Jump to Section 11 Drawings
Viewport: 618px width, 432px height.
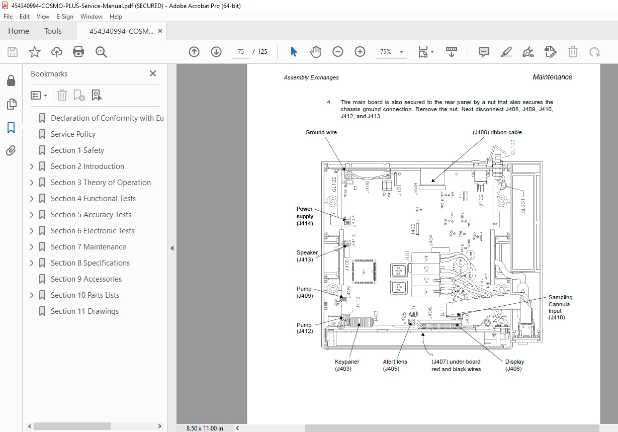[84, 311]
